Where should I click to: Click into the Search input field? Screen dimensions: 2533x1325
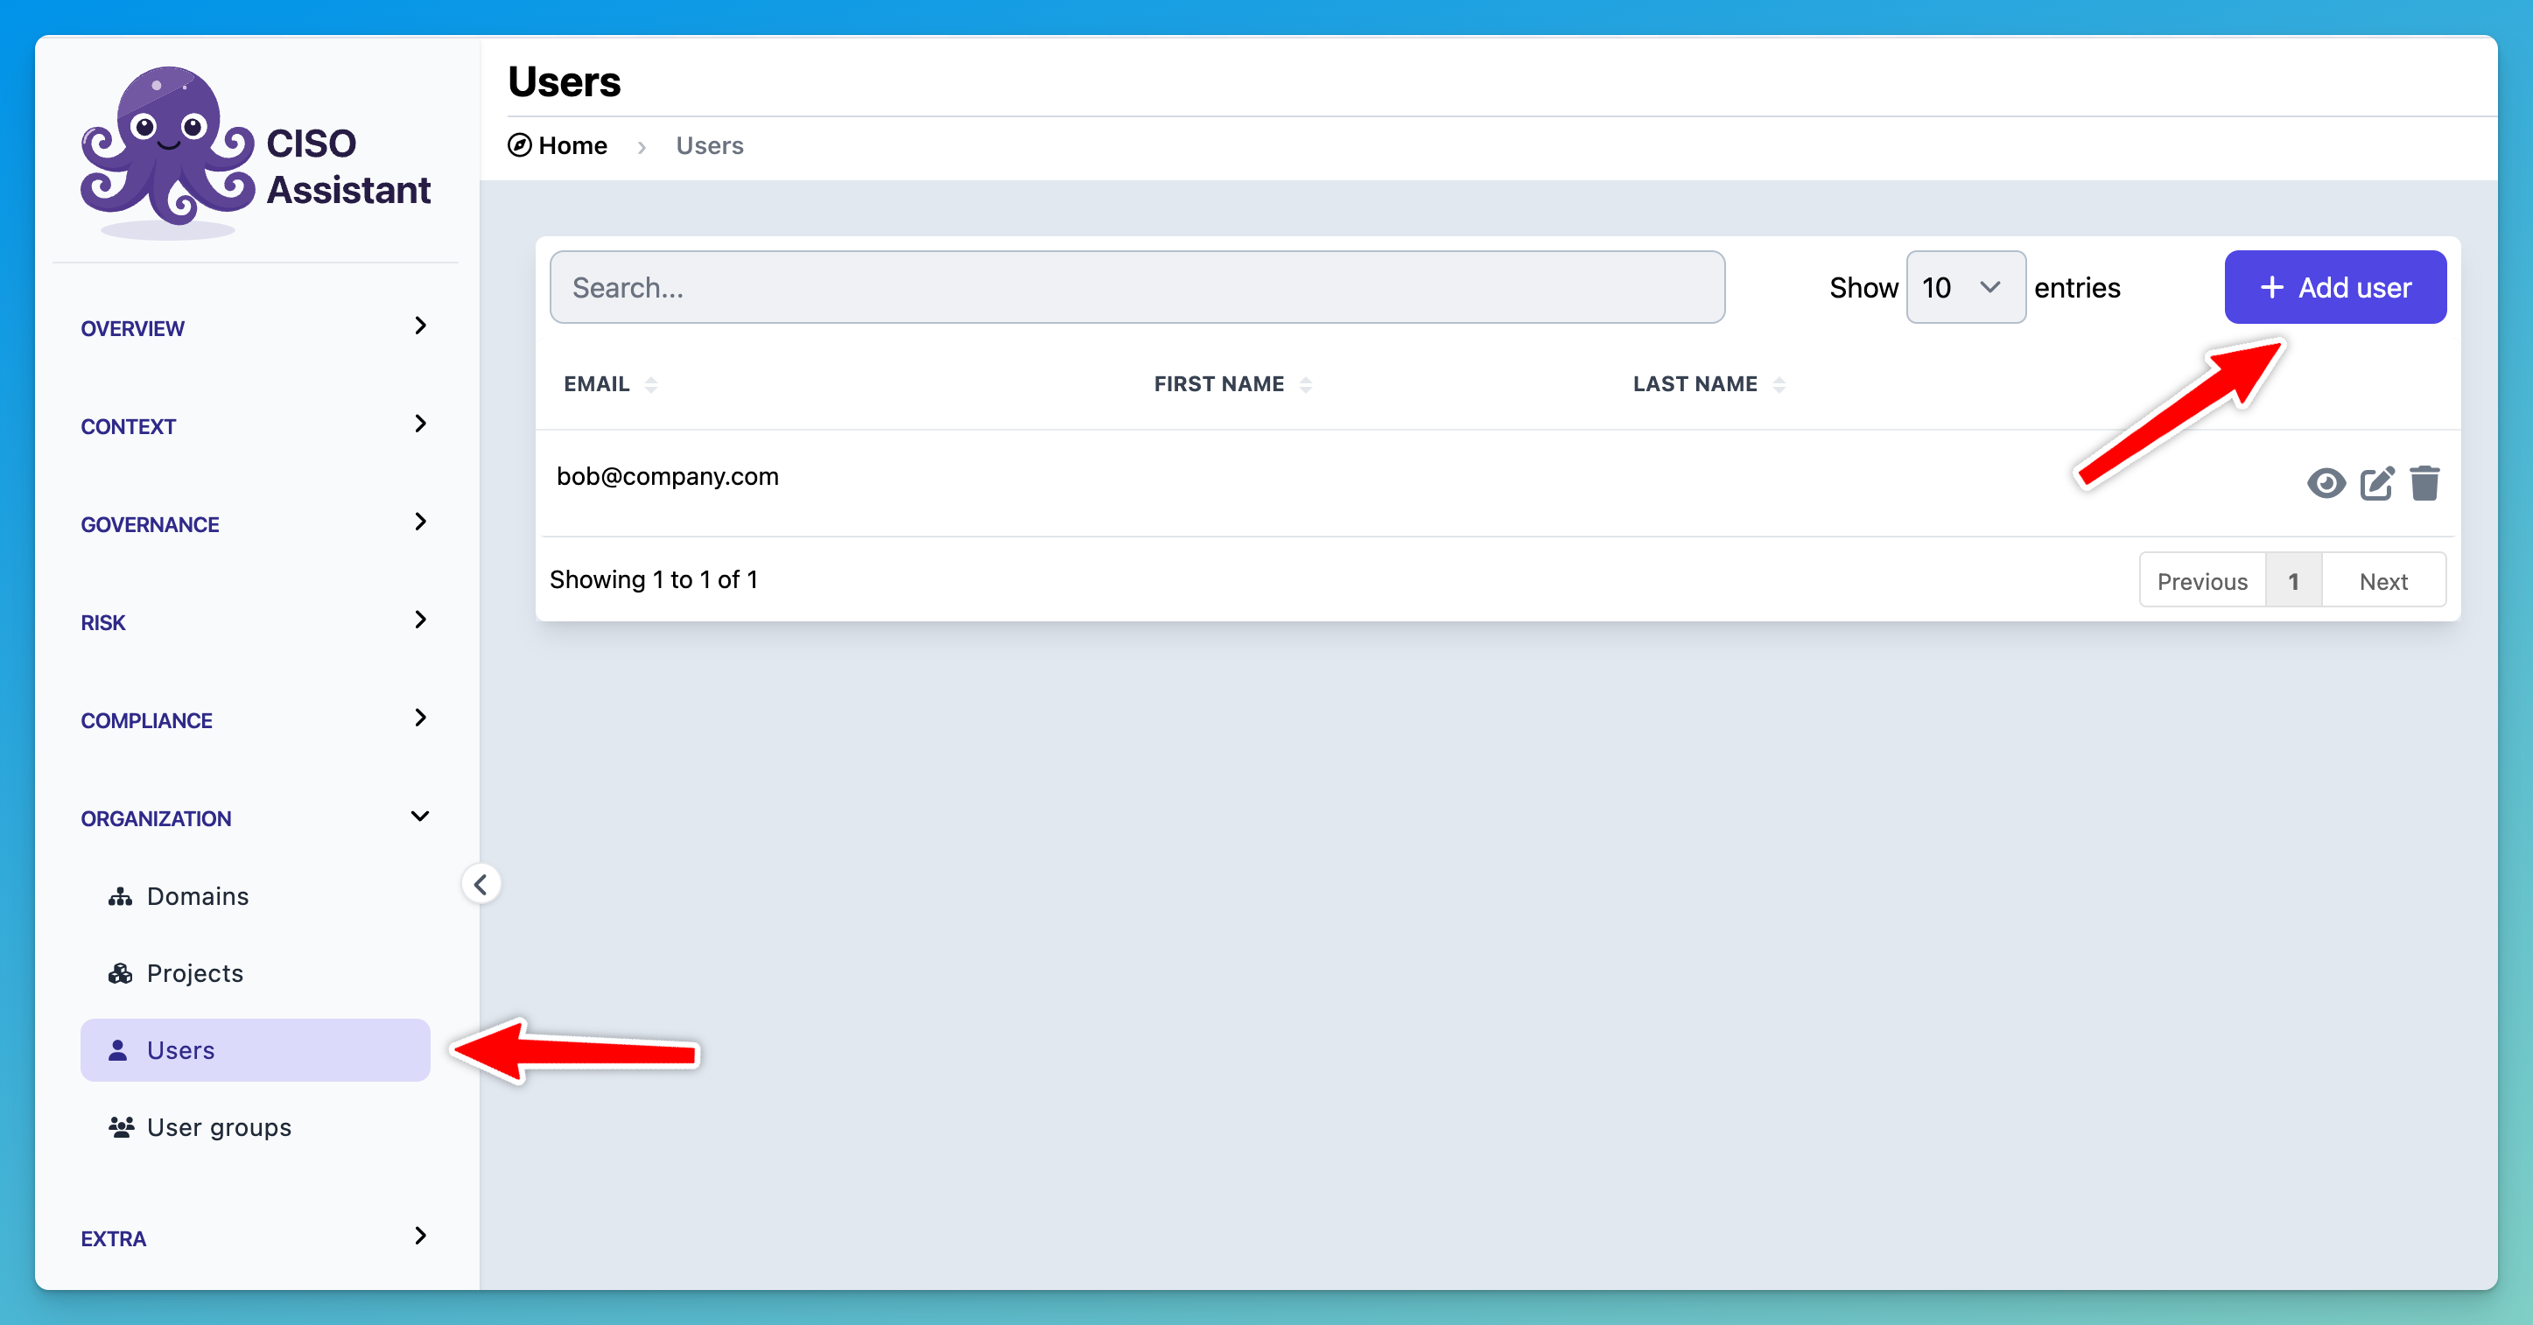1136,287
